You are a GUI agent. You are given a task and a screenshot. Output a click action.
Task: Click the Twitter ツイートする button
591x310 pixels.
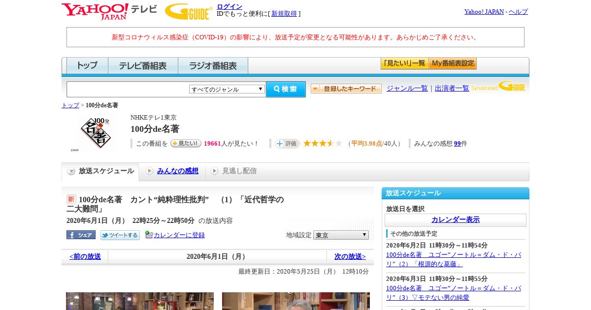[x=120, y=235]
